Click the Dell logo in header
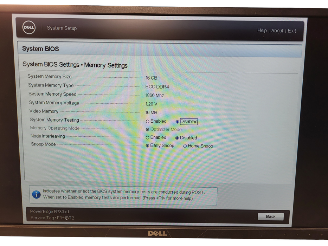This screenshot has height=246, width=328. (29, 27)
